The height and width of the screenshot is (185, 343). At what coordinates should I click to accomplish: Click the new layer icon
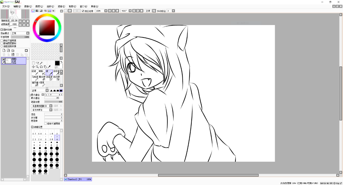4,51
